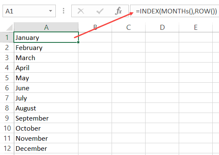Select the cell containing June
This screenshot has height=155, width=219.
point(46,88)
